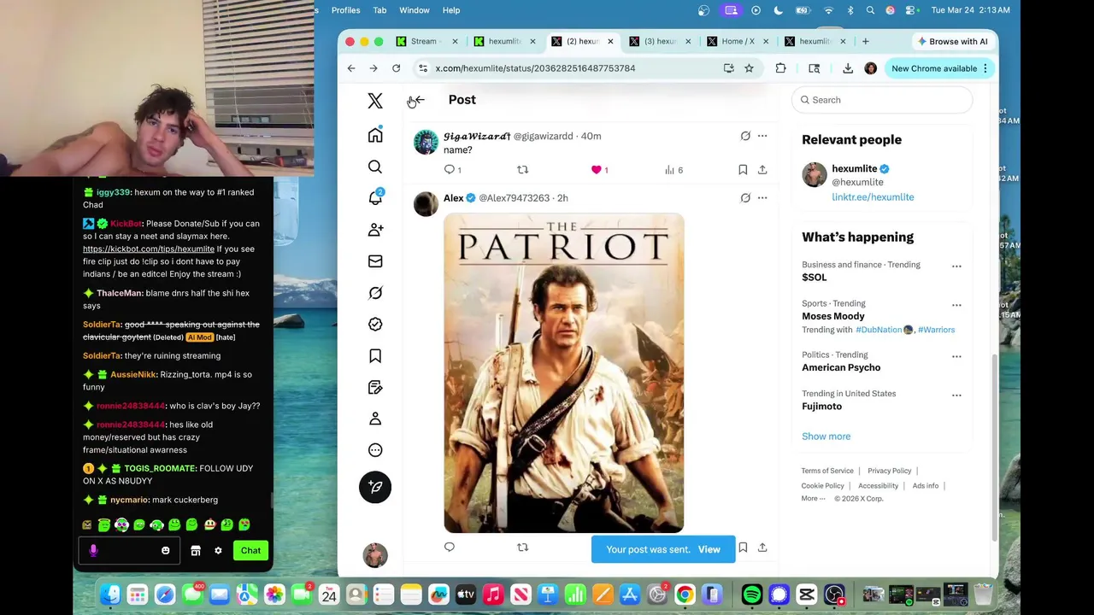
Task: Open the Profiles menu
Action: point(345,10)
